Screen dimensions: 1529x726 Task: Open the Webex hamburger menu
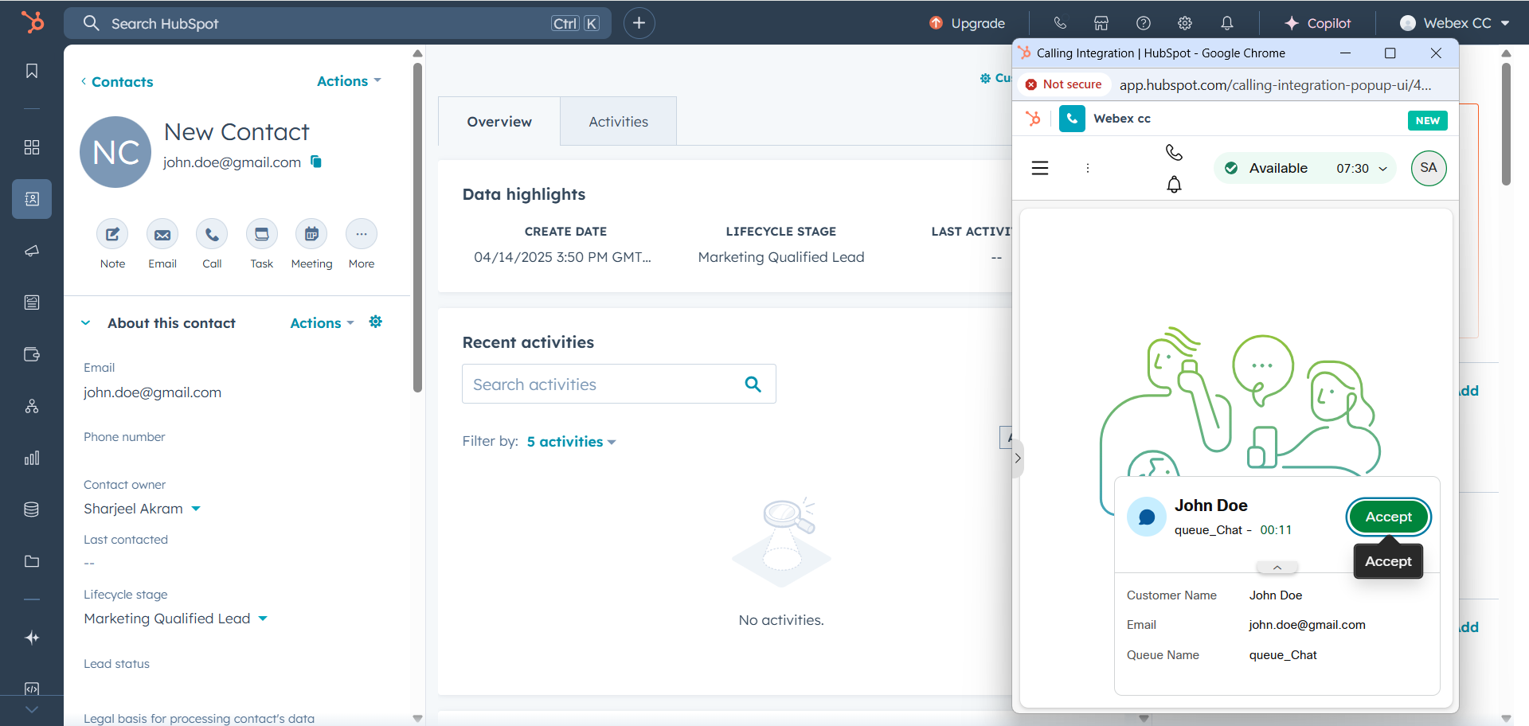1040,168
